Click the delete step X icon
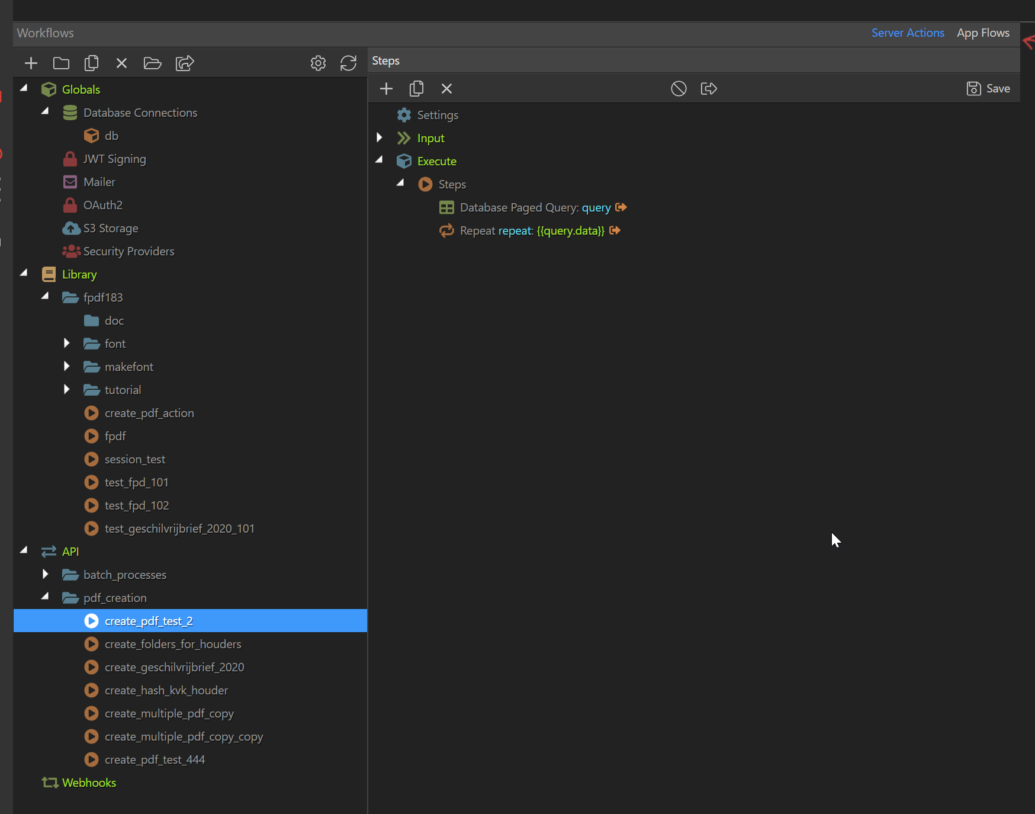Screen dimensions: 1035x814 click(x=446, y=88)
